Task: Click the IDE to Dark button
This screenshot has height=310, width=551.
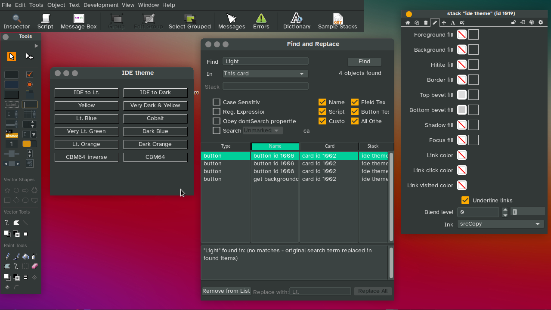Action: click(155, 93)
